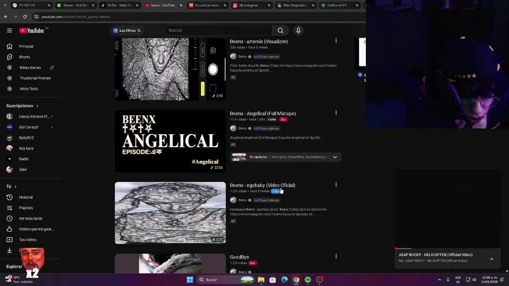Open Thumbnail Preview tool

click(x=30, y=78)
